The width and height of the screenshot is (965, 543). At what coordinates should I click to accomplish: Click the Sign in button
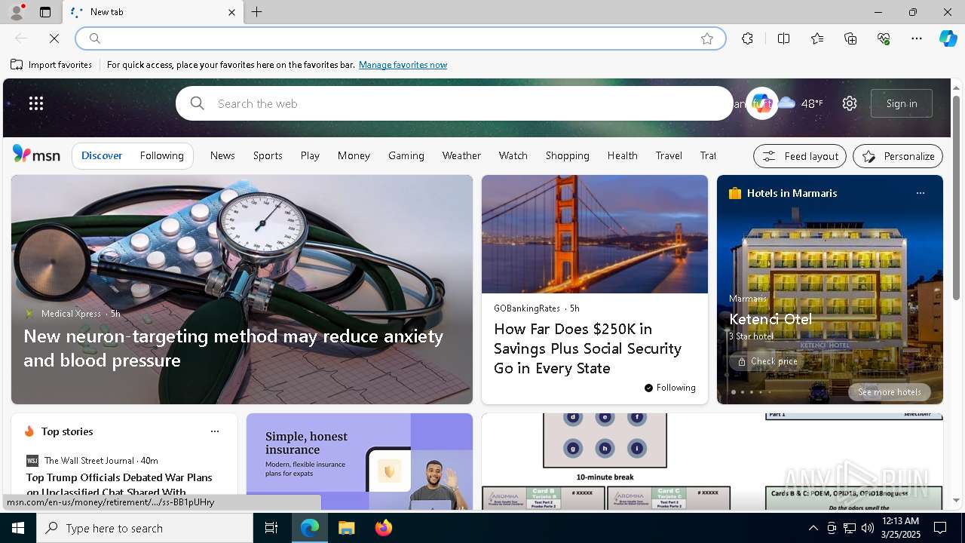902,103
